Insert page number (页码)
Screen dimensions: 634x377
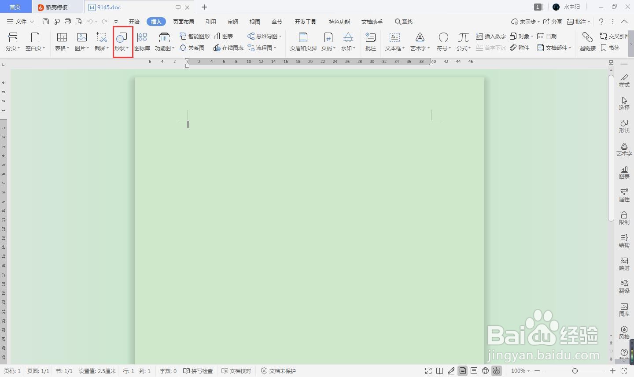[328, 42]
